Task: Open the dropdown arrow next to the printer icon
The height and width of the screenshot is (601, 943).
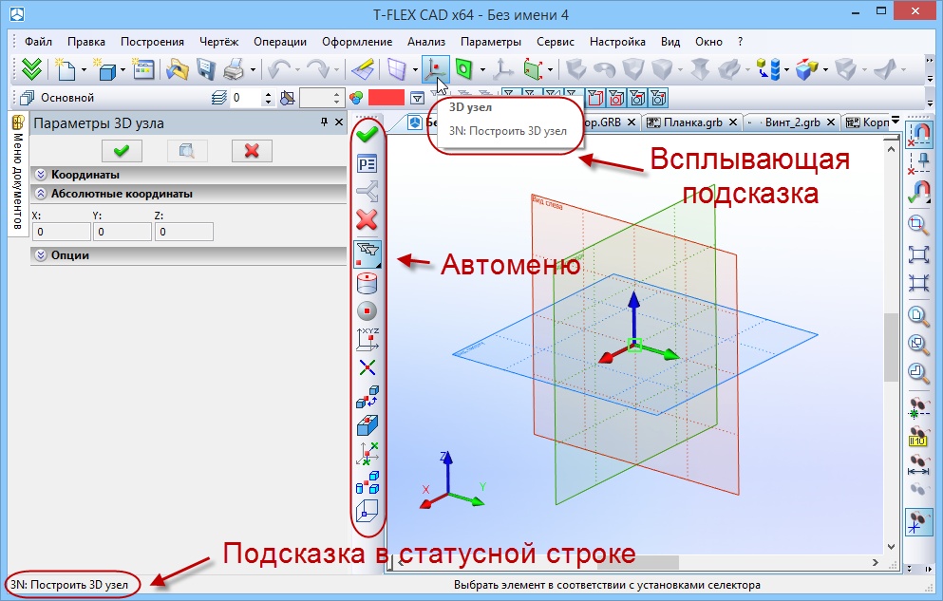Action: click(x=253, y=69)
